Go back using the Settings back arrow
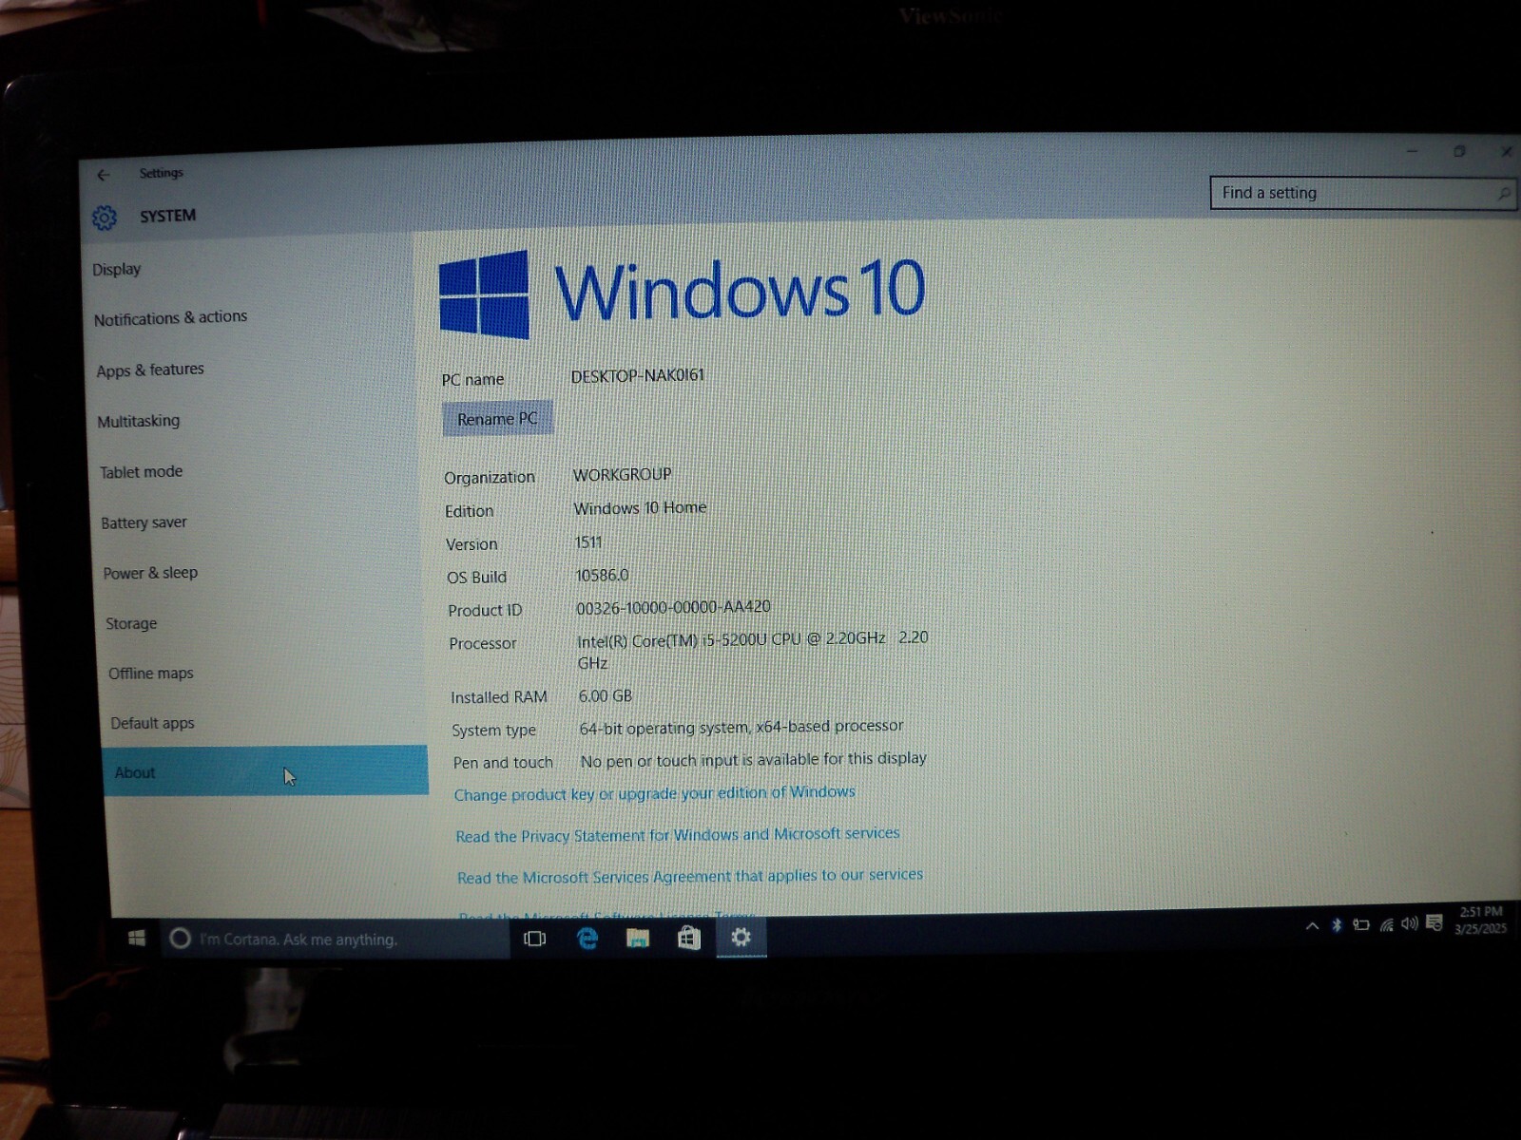 tap(104, 175)
